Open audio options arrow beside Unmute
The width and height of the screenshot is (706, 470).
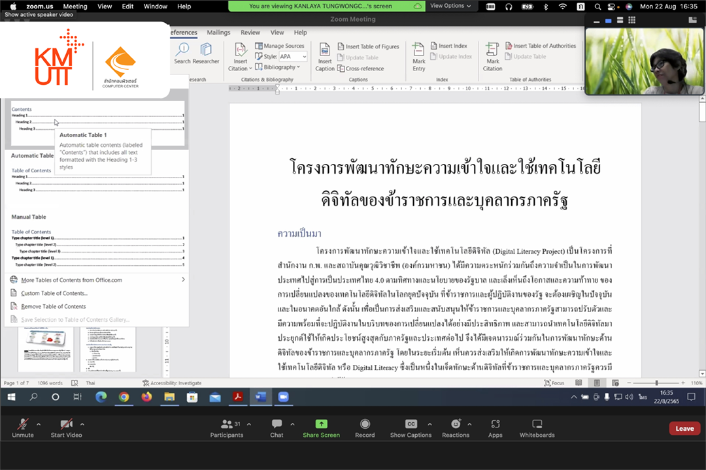coord(39,424)
